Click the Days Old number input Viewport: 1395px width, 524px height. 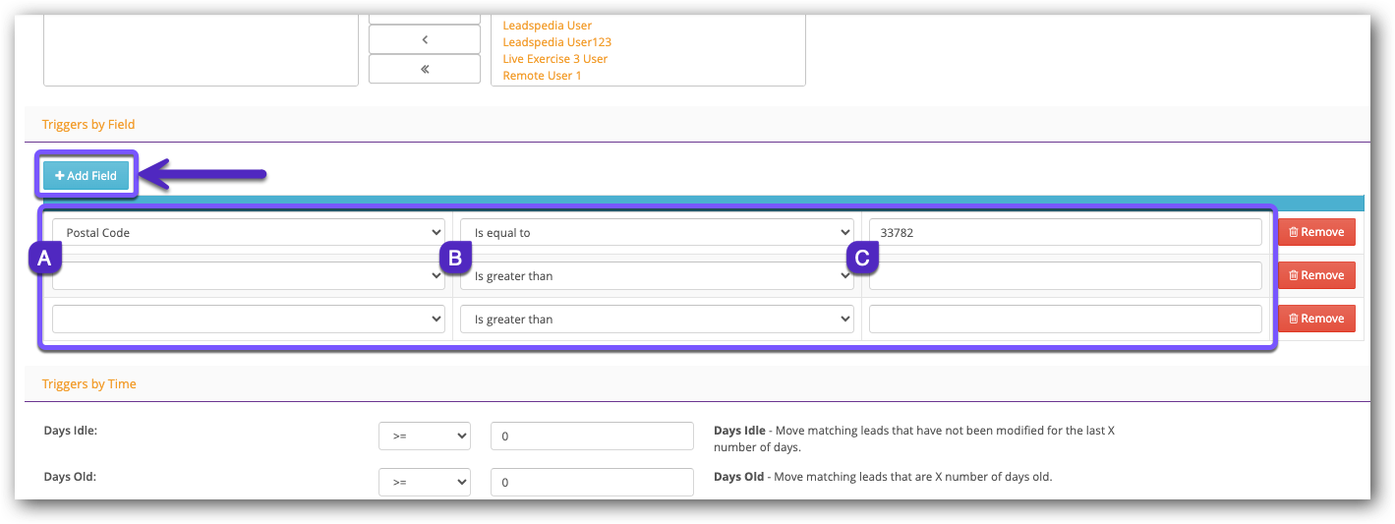[592, 483]
